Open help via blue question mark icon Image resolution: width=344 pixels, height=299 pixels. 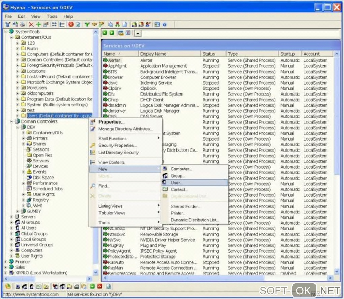[x=165, y=24]
